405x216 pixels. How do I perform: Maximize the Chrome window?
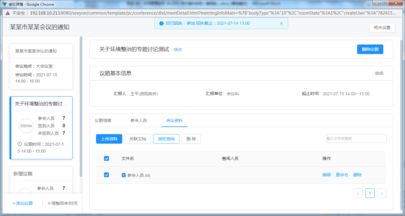click(385, 3)
